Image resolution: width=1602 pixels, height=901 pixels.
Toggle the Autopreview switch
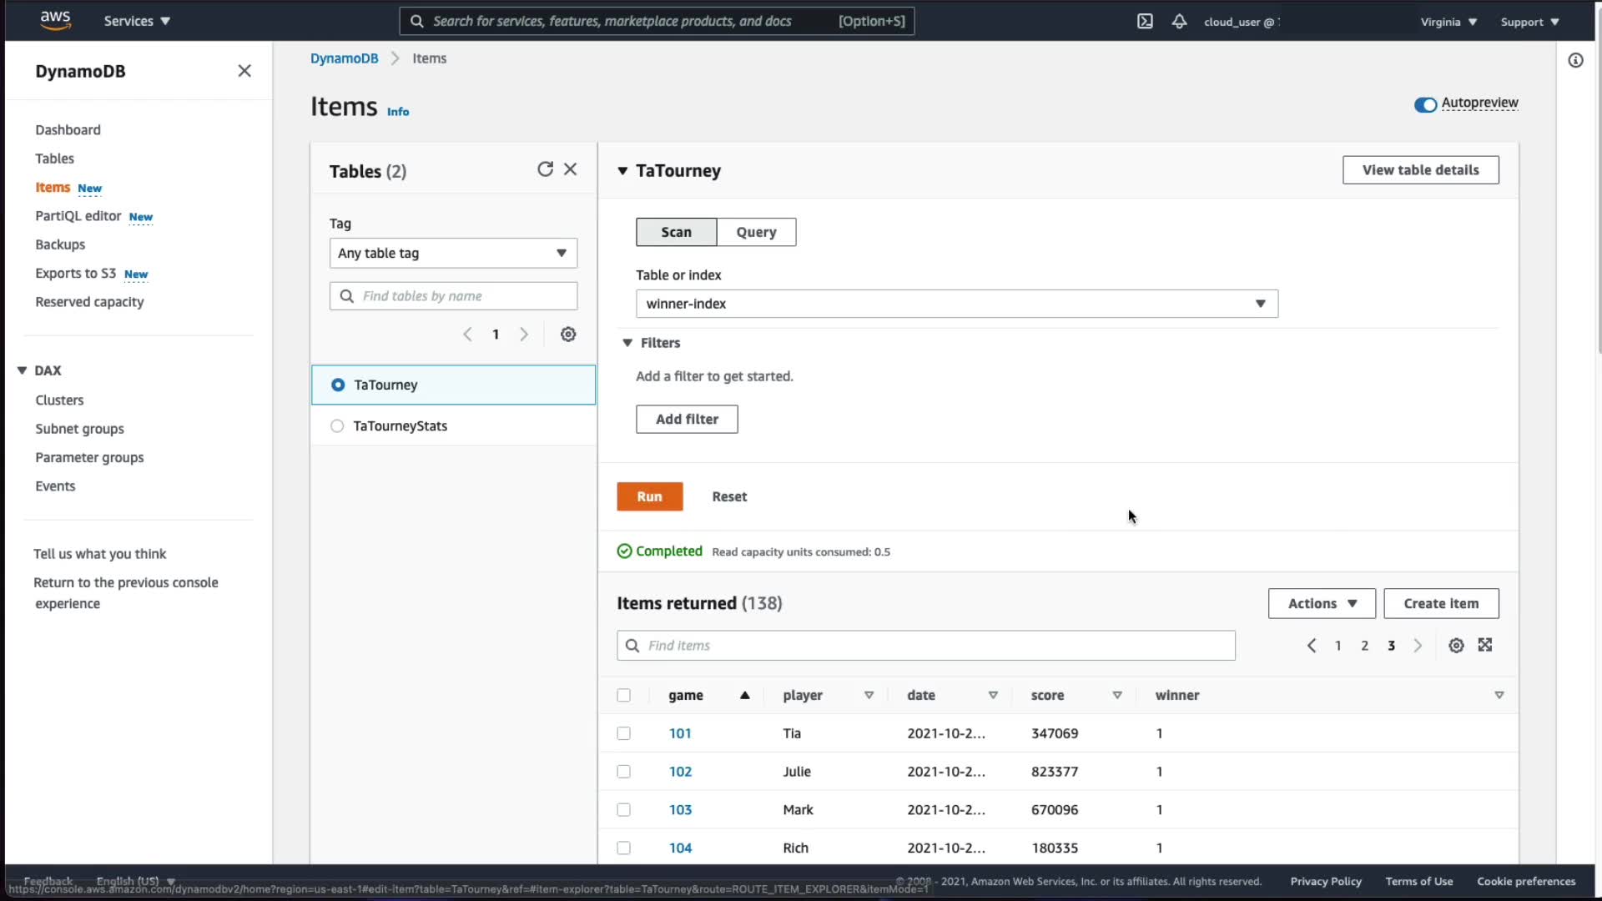1425,104
